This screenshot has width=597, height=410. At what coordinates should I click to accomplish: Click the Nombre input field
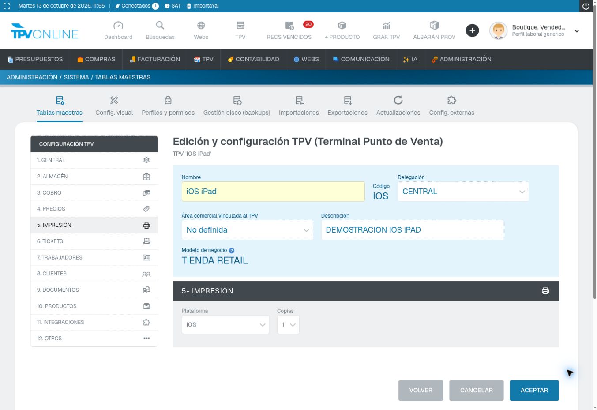click(273, 192)
